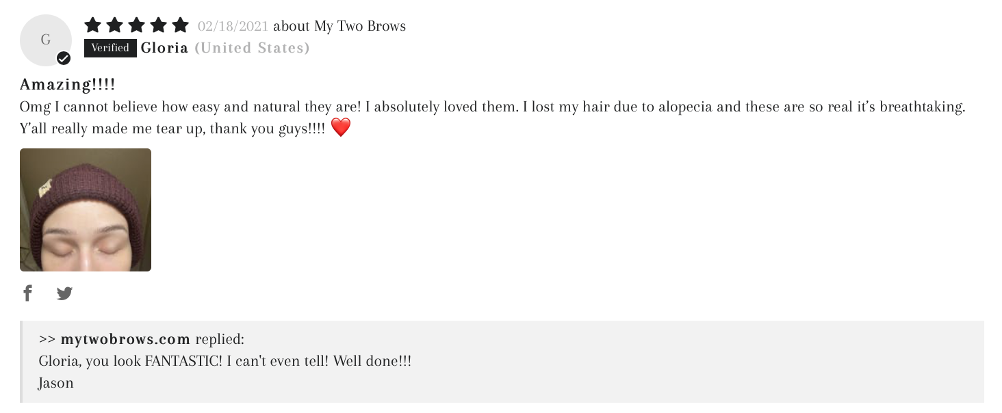
Task: Click the "Jason" reply signature
Action: (x=56, y=383)
